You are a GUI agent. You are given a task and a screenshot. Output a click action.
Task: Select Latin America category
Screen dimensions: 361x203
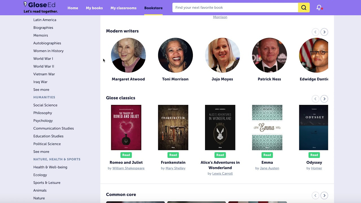point(45,20)
